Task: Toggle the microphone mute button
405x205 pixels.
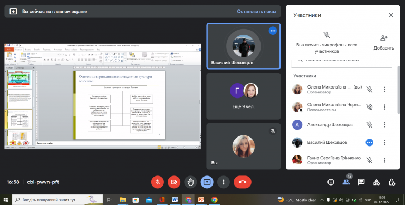Action: [157, 182]
